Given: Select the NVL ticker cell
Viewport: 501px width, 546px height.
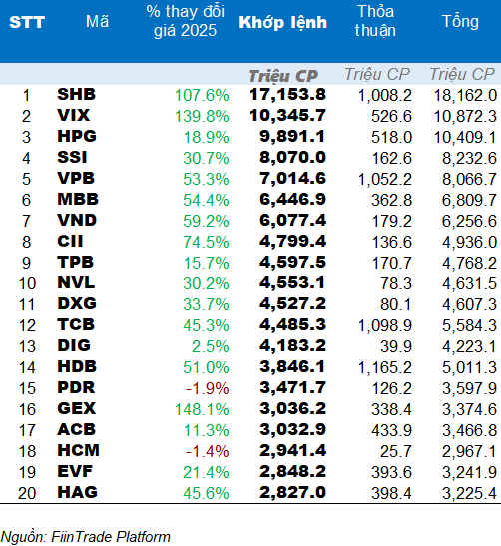Looking at the screenshot, I should click(x=76, y=282).
